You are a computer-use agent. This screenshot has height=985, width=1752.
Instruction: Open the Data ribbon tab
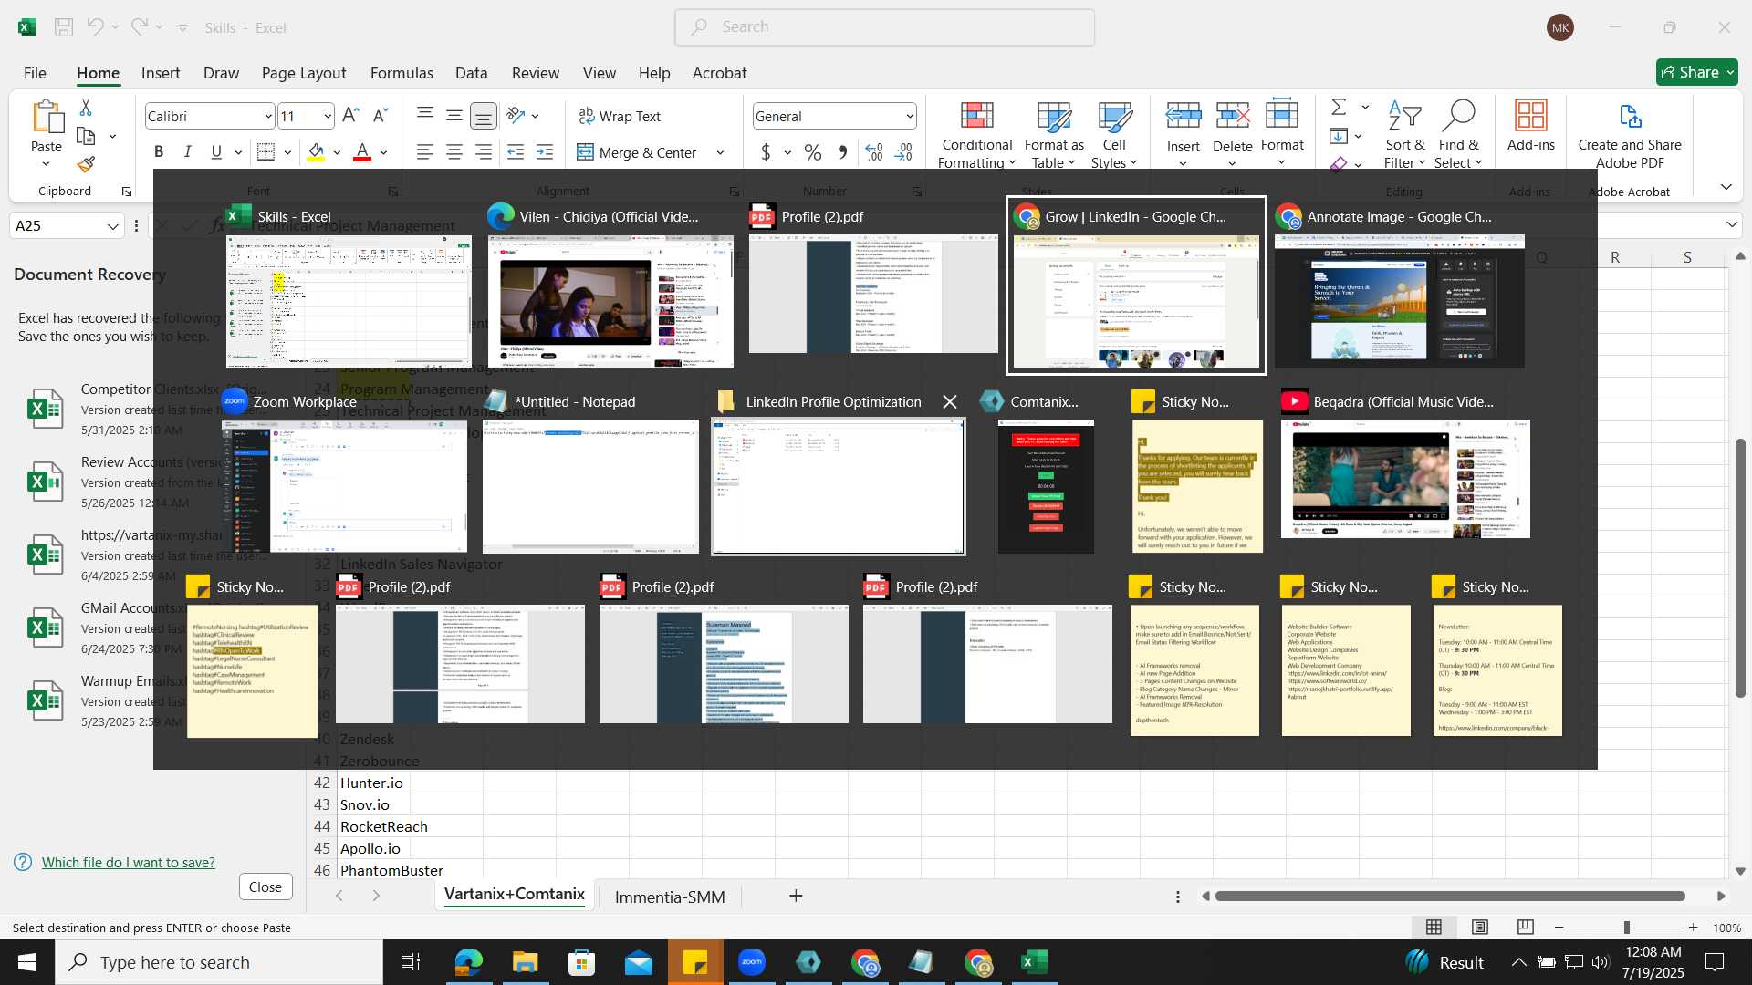click(x=471, y=73)
